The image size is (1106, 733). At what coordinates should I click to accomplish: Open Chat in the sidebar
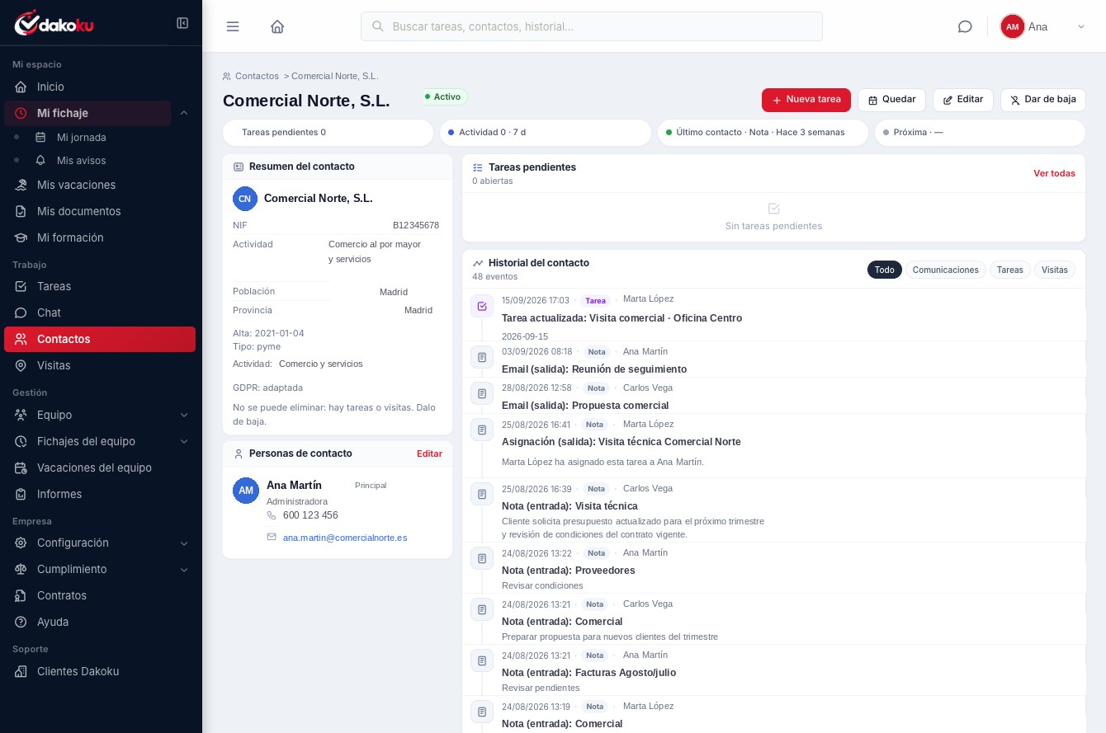(100, 312)
